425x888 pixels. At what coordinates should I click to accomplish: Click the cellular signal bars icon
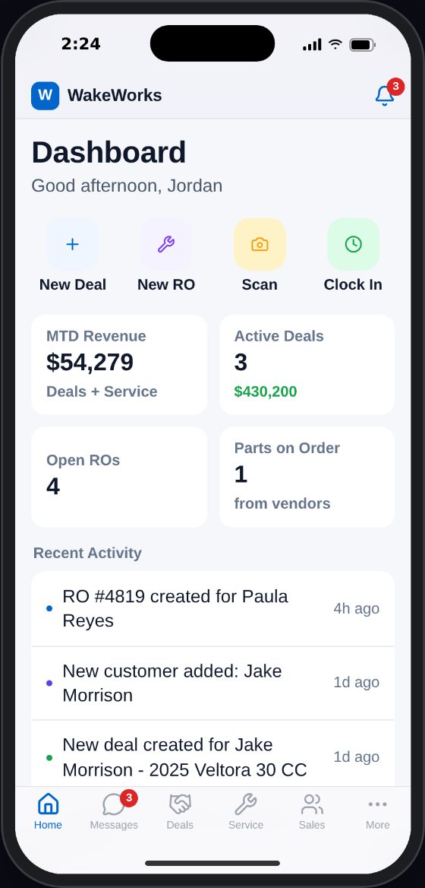312,45
